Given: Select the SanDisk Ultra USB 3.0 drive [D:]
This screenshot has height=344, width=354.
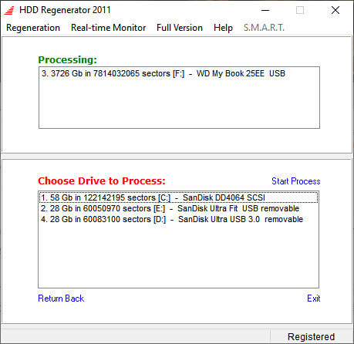Looking at the screenshot, I should pos(179,219).
